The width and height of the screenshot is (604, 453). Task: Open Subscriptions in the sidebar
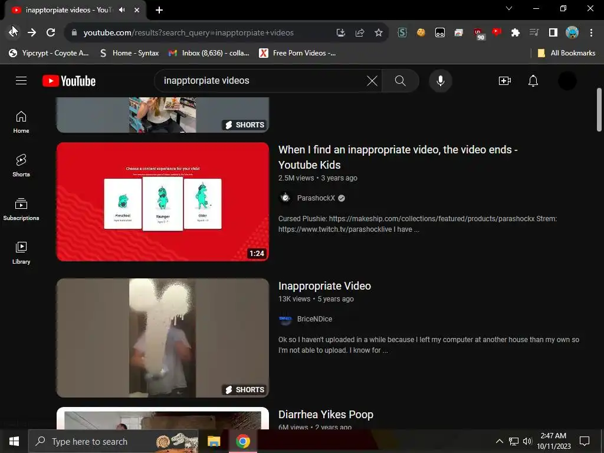click(x=21, y=209)
